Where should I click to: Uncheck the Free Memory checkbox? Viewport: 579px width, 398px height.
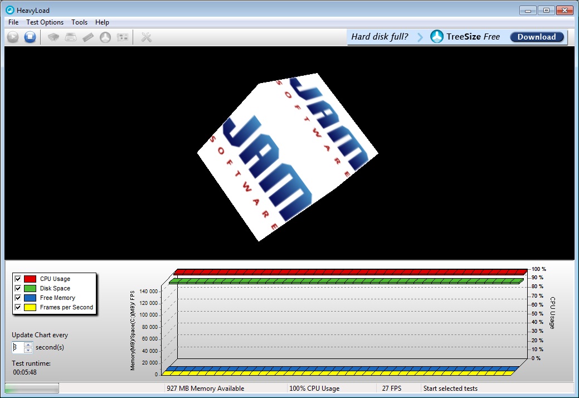tap(18, 298)
